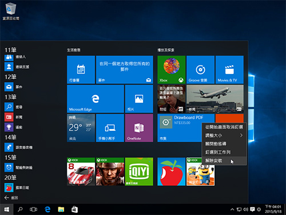
Task: Open the Store from the taskbar
Action: [74, 209]
